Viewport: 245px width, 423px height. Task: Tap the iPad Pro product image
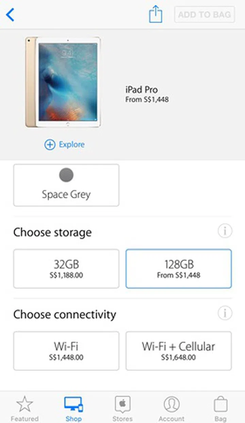63,82
